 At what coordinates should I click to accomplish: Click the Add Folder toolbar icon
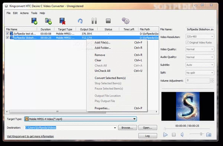pyautogui.click(x=48, y=21)
